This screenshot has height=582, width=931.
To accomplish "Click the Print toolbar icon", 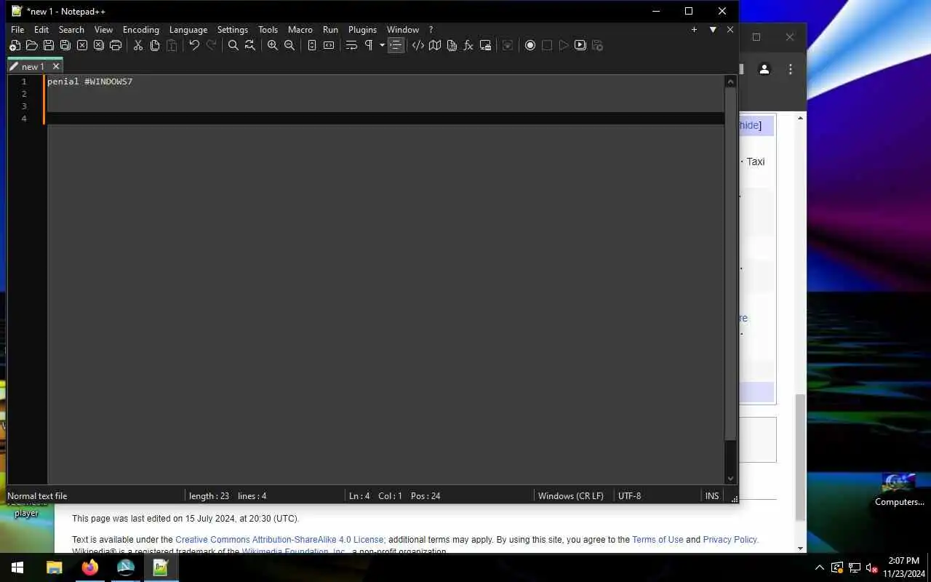I will (x=115, y=45).
